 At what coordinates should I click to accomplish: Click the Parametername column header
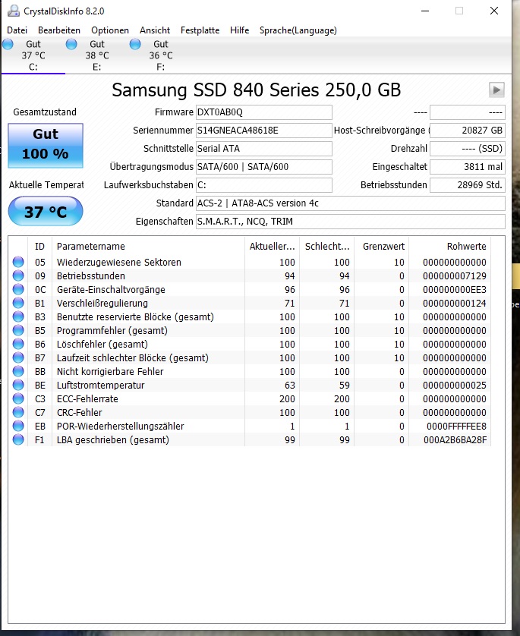(148, 246)
